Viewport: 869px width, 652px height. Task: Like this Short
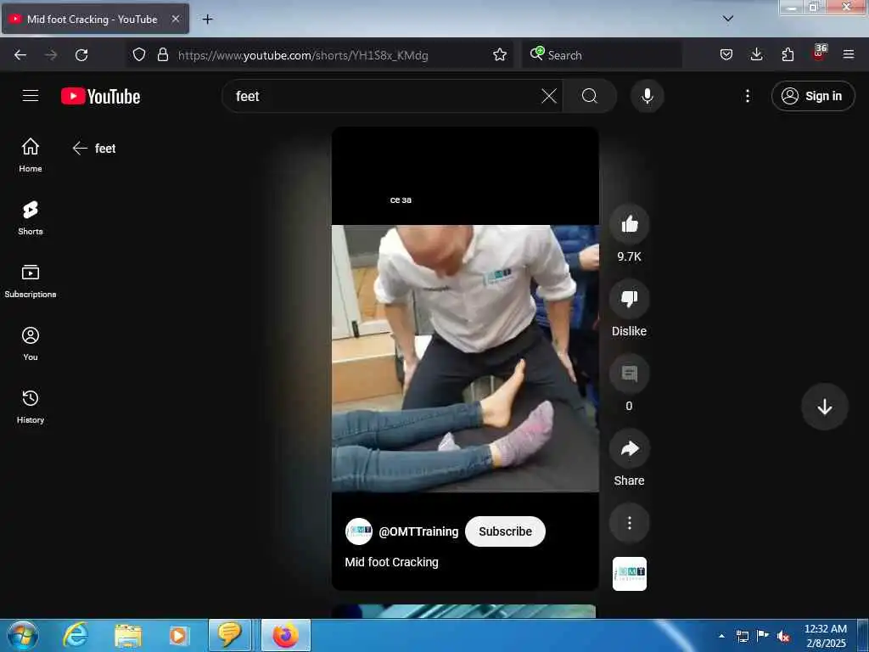pos(629,224)
